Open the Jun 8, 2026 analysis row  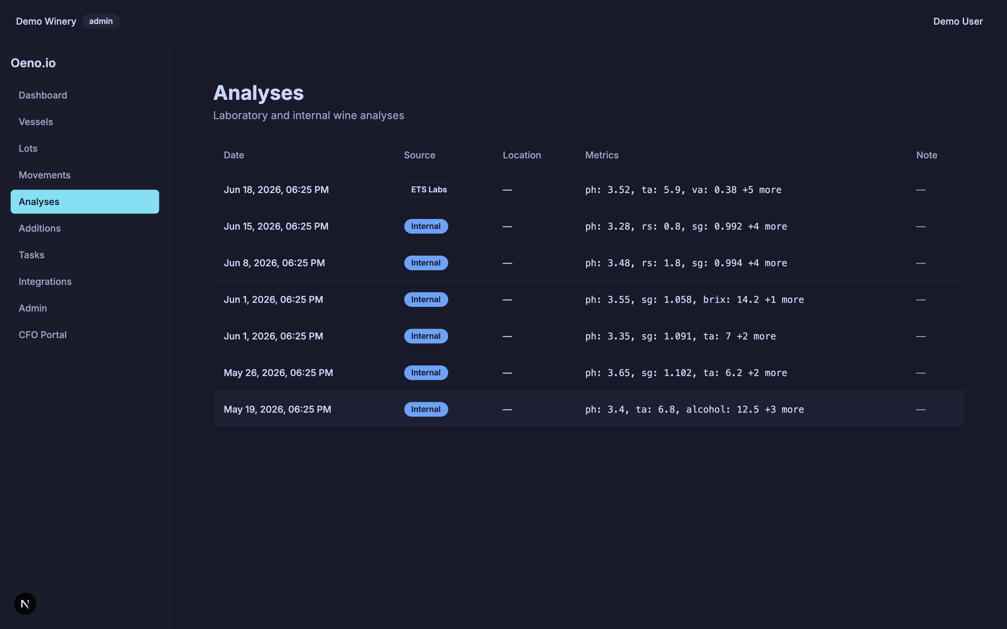tap(588, 263)
